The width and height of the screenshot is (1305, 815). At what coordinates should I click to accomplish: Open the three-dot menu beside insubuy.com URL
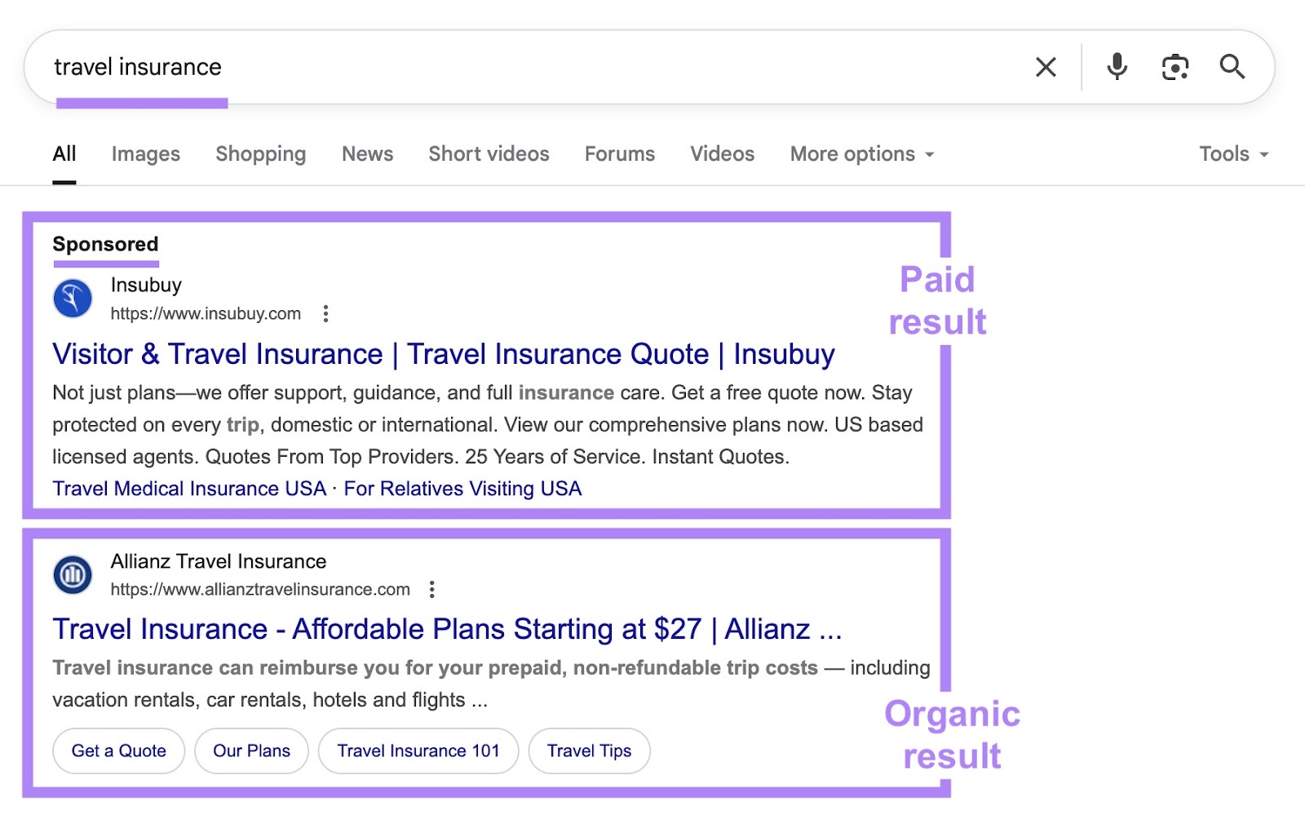[325, 314]
